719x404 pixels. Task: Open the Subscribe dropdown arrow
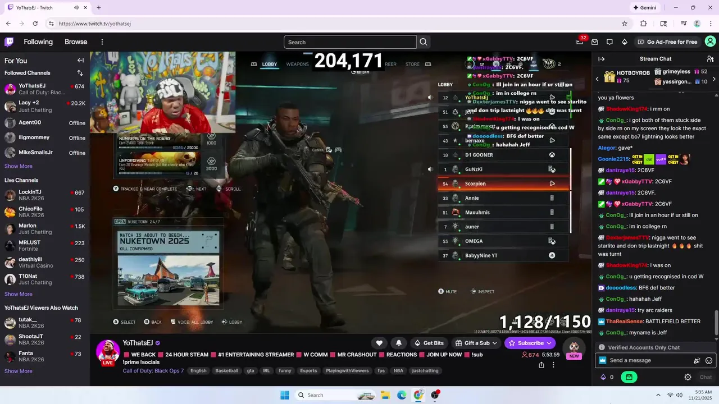point(549,343)
